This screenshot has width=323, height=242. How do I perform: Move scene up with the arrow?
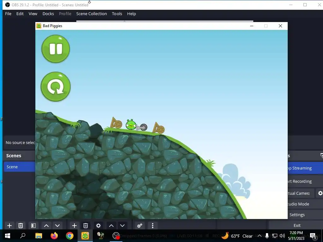click(x=46, y=226)
